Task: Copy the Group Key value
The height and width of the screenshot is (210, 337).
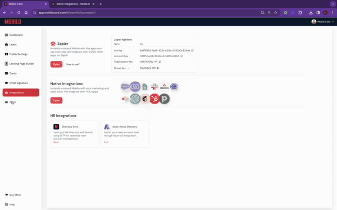Action: tap(158, 68)
